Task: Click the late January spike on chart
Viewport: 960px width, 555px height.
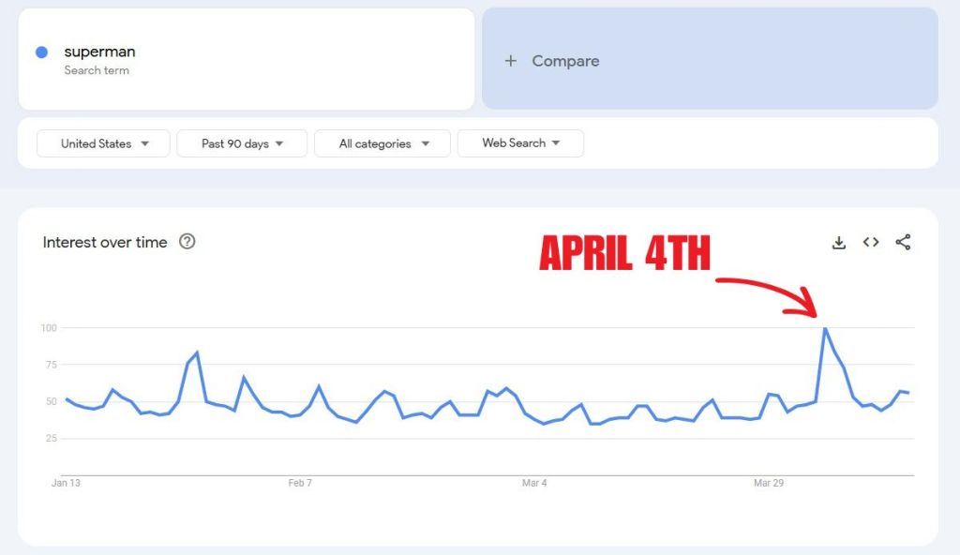Action: point(197,352)
